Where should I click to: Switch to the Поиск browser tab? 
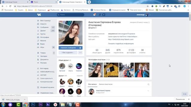tap(44, 2)
